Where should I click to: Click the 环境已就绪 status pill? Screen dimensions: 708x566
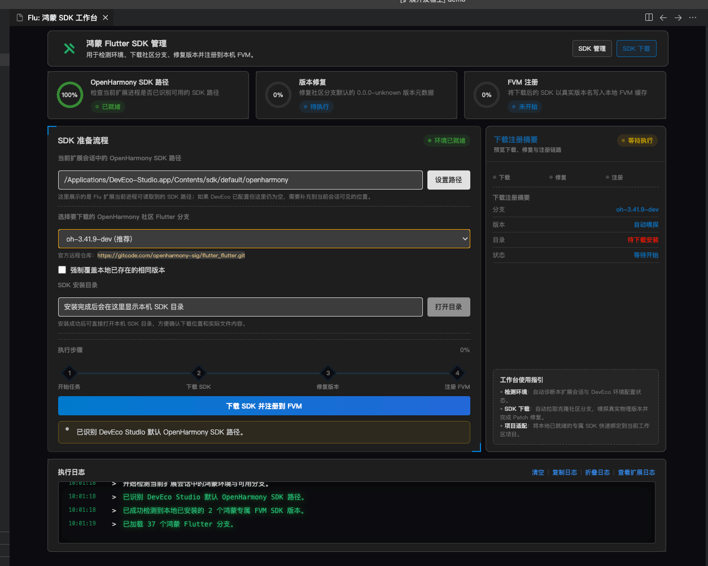point(447,141)
